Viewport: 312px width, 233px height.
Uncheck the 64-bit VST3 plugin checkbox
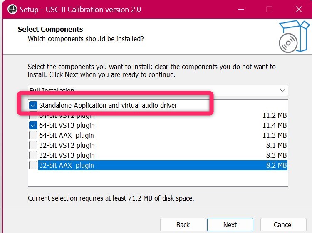click(34, 125)
